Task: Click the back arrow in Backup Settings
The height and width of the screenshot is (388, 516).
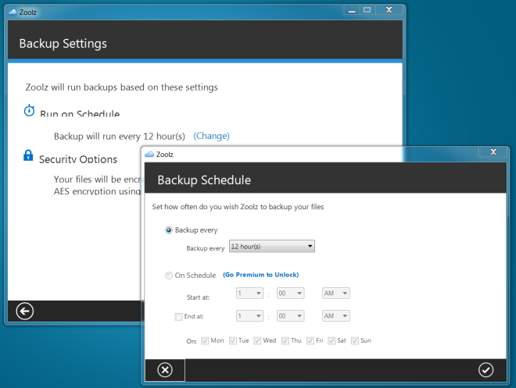Action: (x=25, y=311)
